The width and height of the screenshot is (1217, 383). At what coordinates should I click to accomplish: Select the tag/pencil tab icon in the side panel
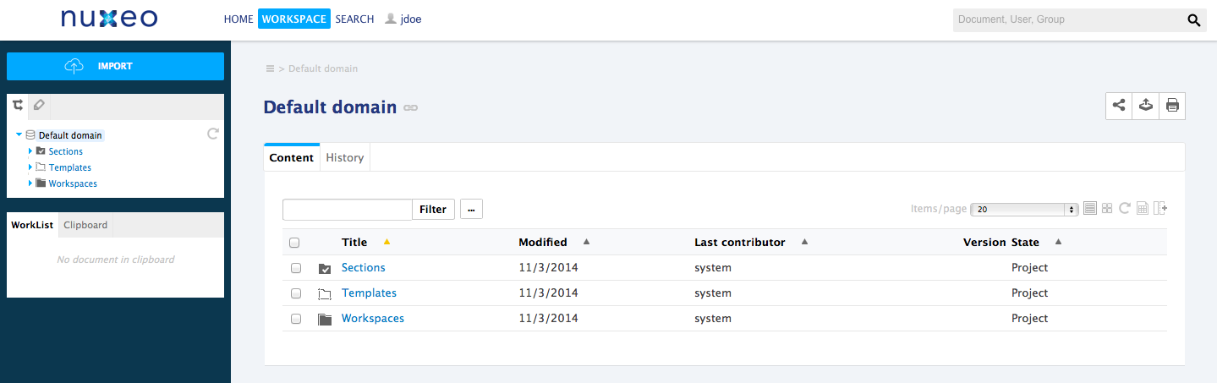point(38,106)
